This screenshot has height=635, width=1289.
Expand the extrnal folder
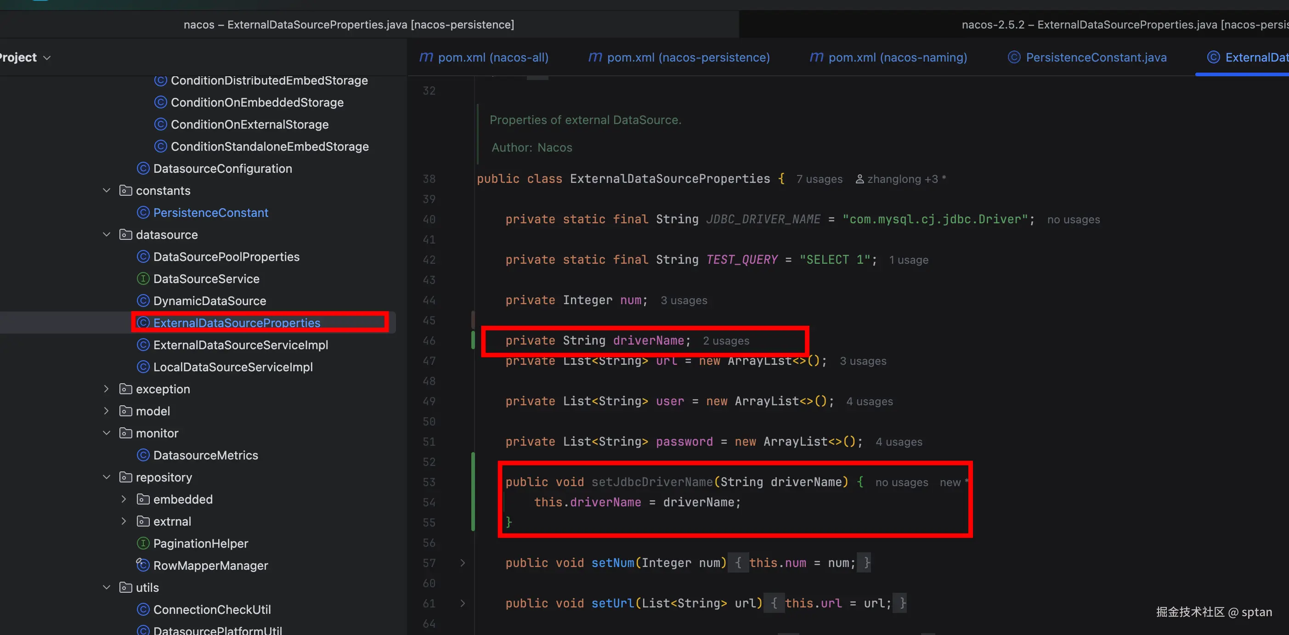[x=124, y=522]
